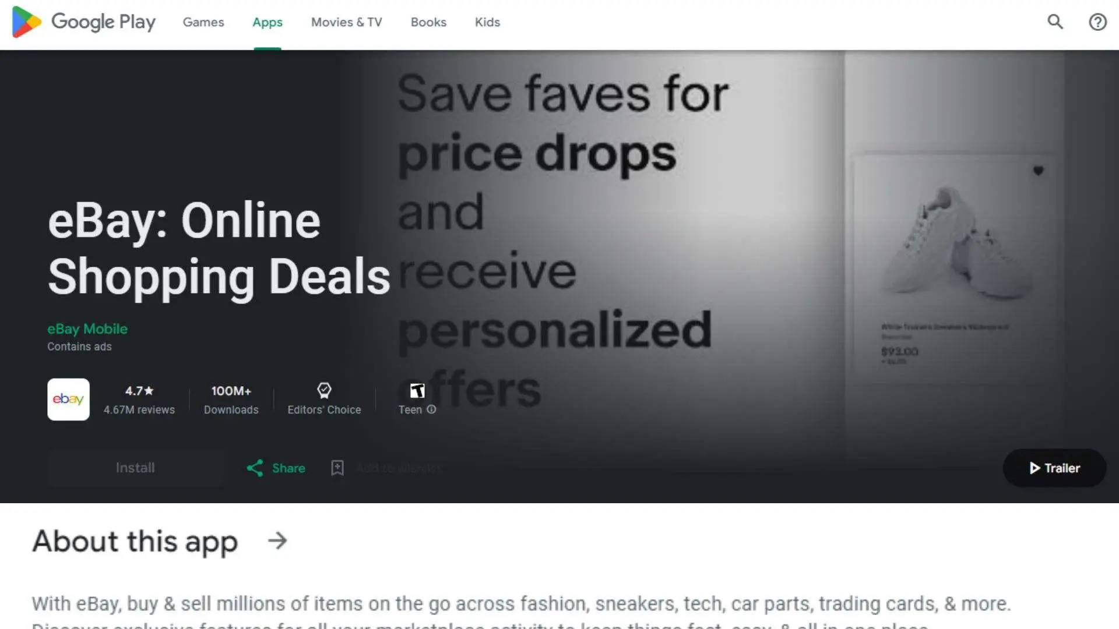Click the Editors' Choice icon
Image resolution: width=1119 pixels, height=629 pixels.
[x=323, y=390]
